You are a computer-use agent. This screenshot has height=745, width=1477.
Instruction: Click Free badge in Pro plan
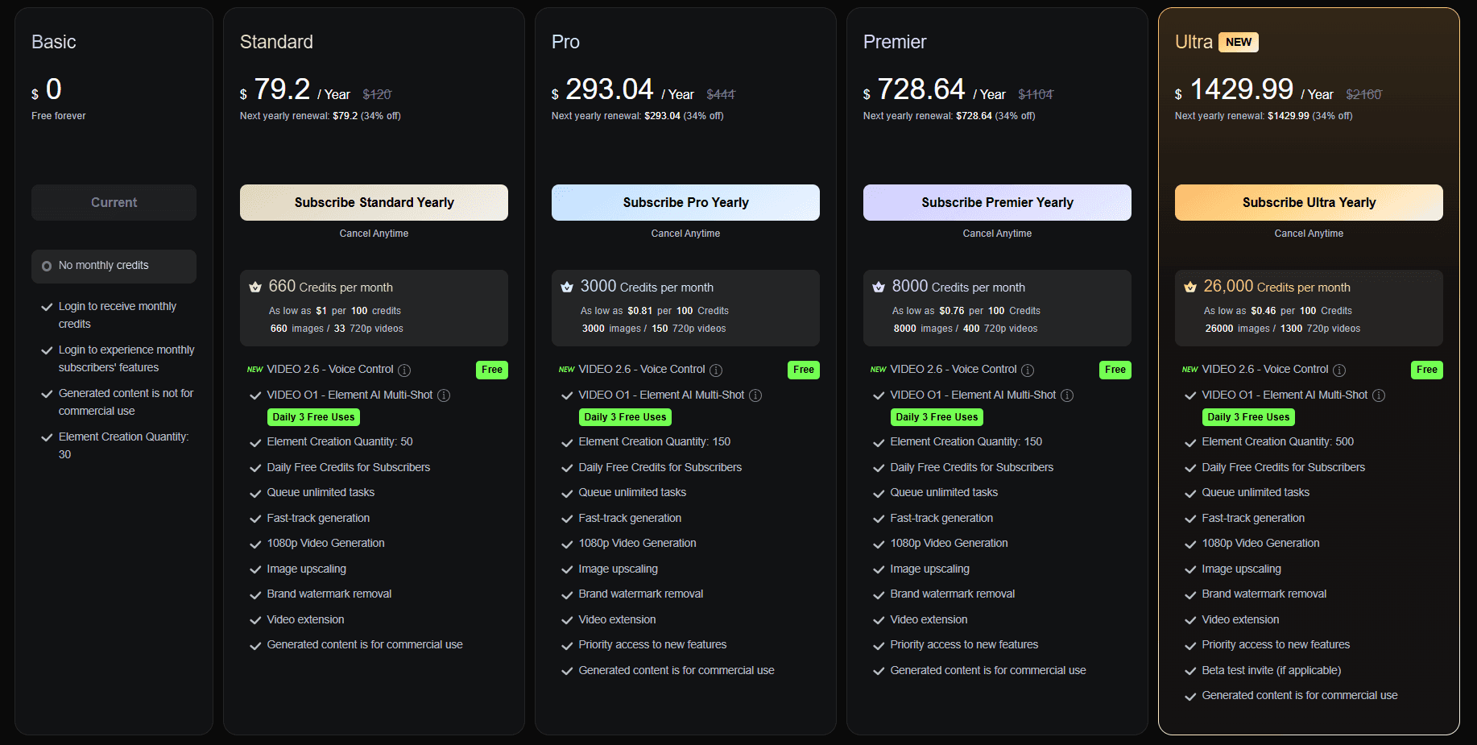point(804,370)
